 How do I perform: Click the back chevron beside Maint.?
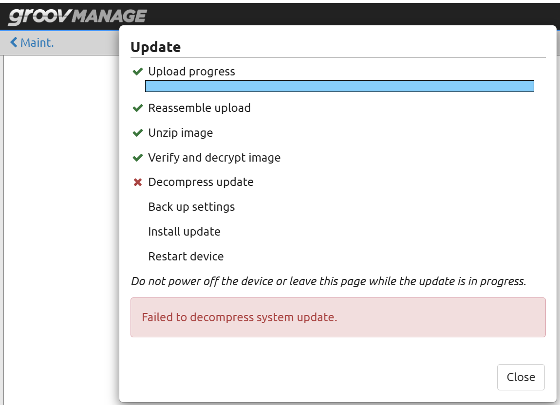coord(14,43)
